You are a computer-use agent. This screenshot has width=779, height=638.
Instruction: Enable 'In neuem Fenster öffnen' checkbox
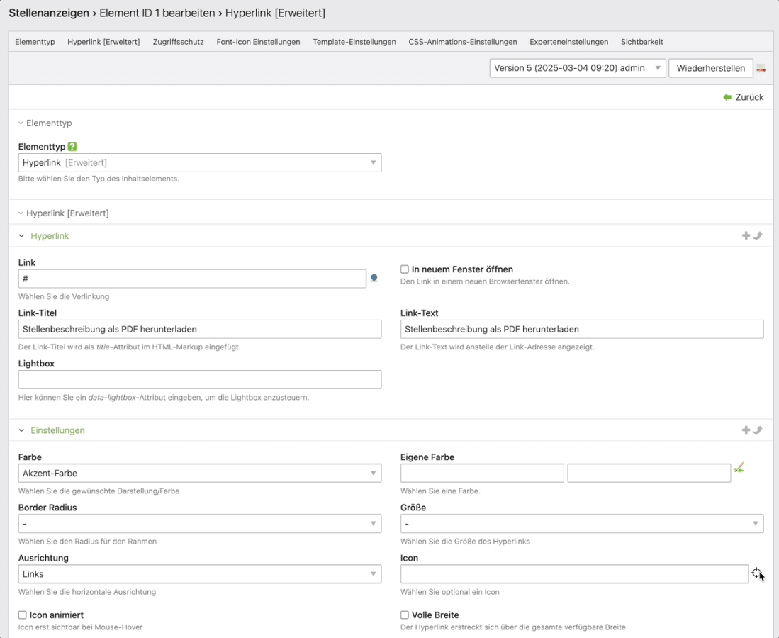point(405,269)
